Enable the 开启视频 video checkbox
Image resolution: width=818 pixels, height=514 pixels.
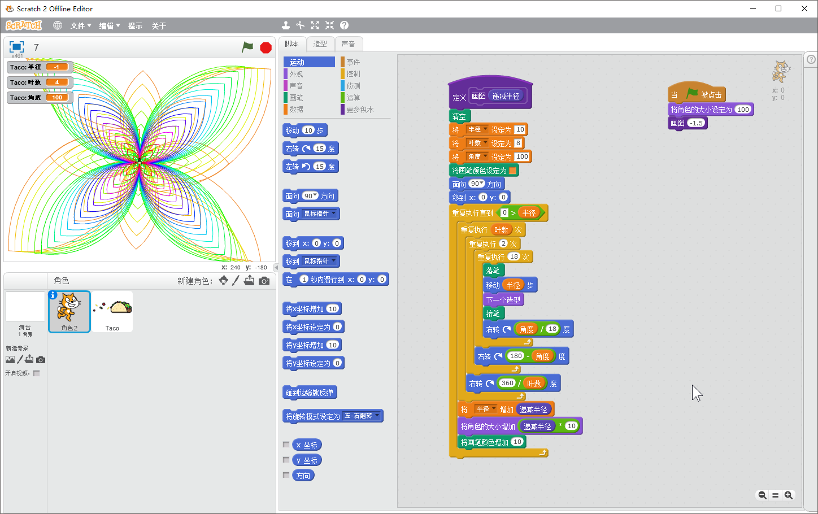tap(37, 373)
